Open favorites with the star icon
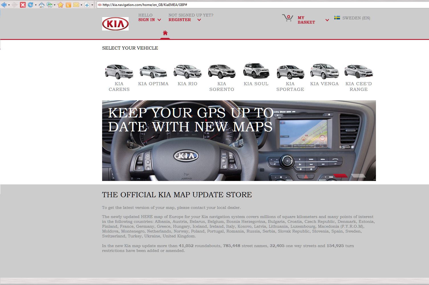The width and height of the screenshot is (429, 285). coord(60,5)
